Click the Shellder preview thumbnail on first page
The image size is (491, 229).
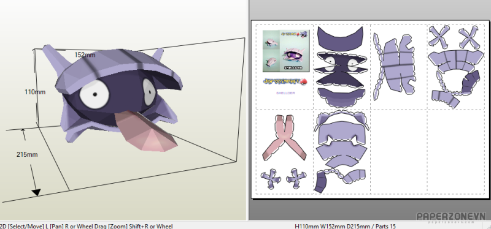pyautogui.click(x=286, y=51)
